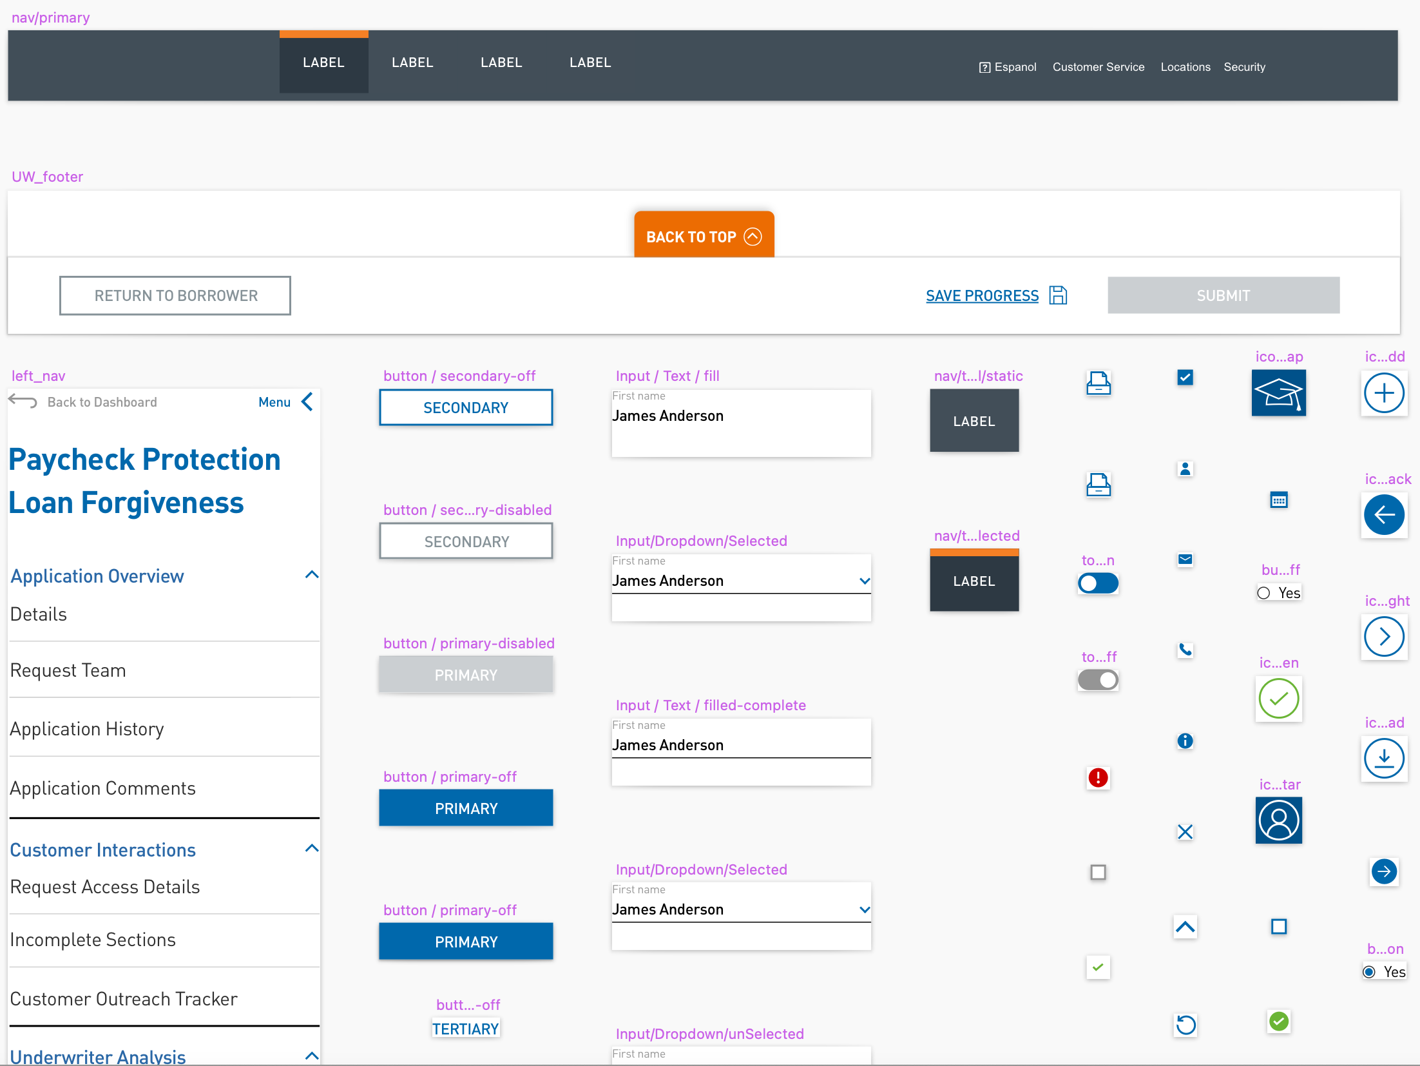Click the graduation cap icon

coord(1278,392)
